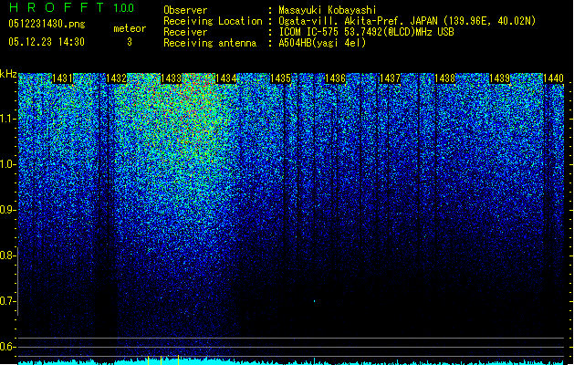Click the kHz axis unit label
This screenshot has height=365, width=574.
[x=8, y=74]
